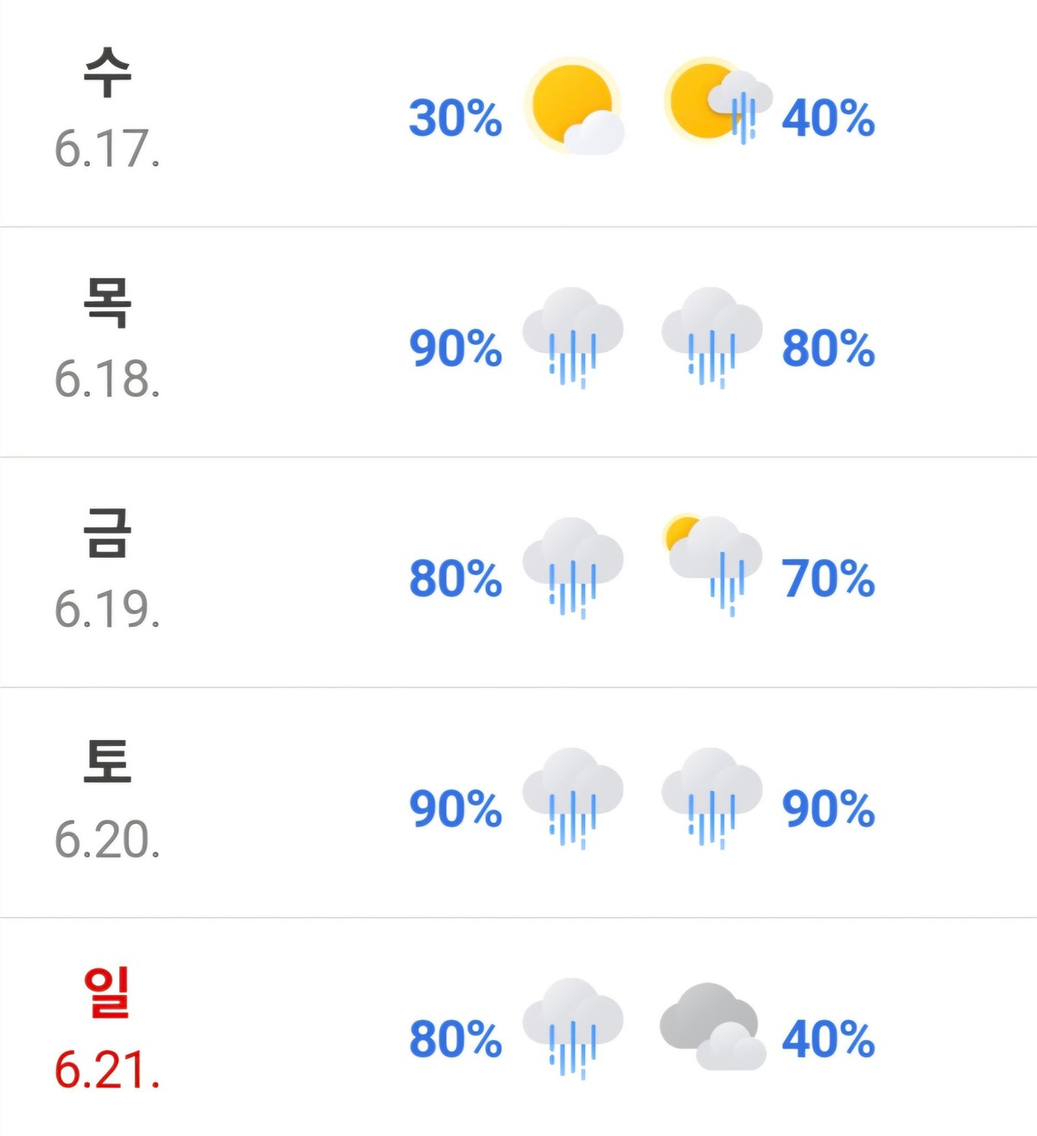Select the gray cloudy icon for 6.21 afternoon

click(713, 1026)
